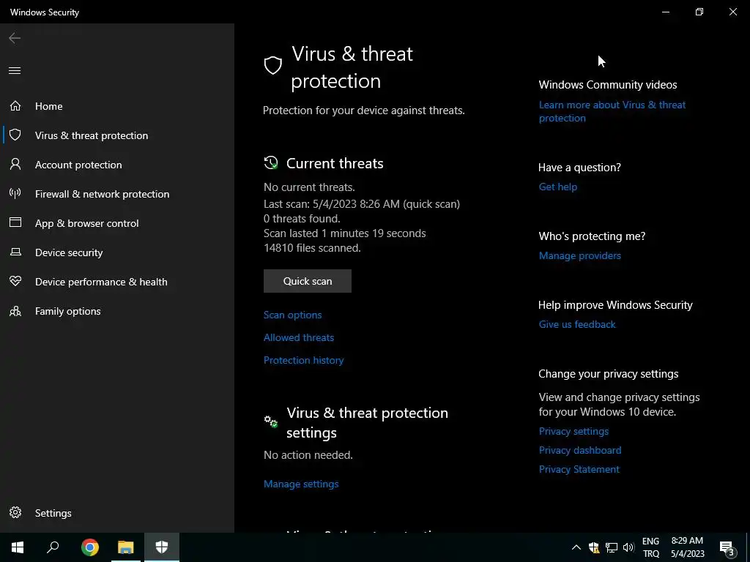This screenshot has width=750, height=562.
Task: Open Privacy dashboard link
Action: [580, 450]
